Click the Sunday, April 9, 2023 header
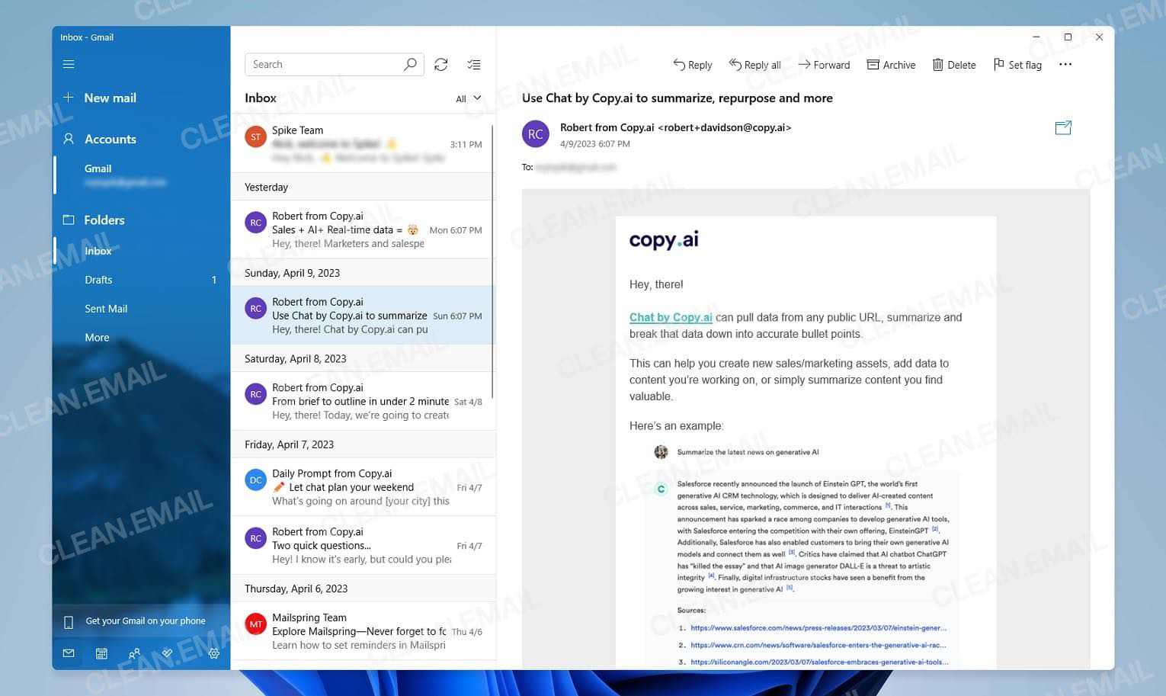The height and width of the screenshot is (696, 1166). click(363, 273)
